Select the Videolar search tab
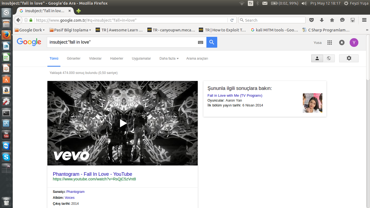The image size is (370, 208). point(95,58)
